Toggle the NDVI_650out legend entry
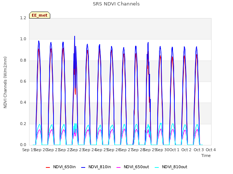This screenshot has width=233, height=174. (x=133, y=167)
